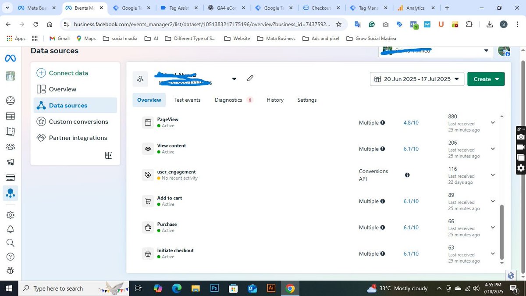526x296 pixels.
Task: Open the Mata Business bookmarks folder
Action: click(x=276, y=39)
